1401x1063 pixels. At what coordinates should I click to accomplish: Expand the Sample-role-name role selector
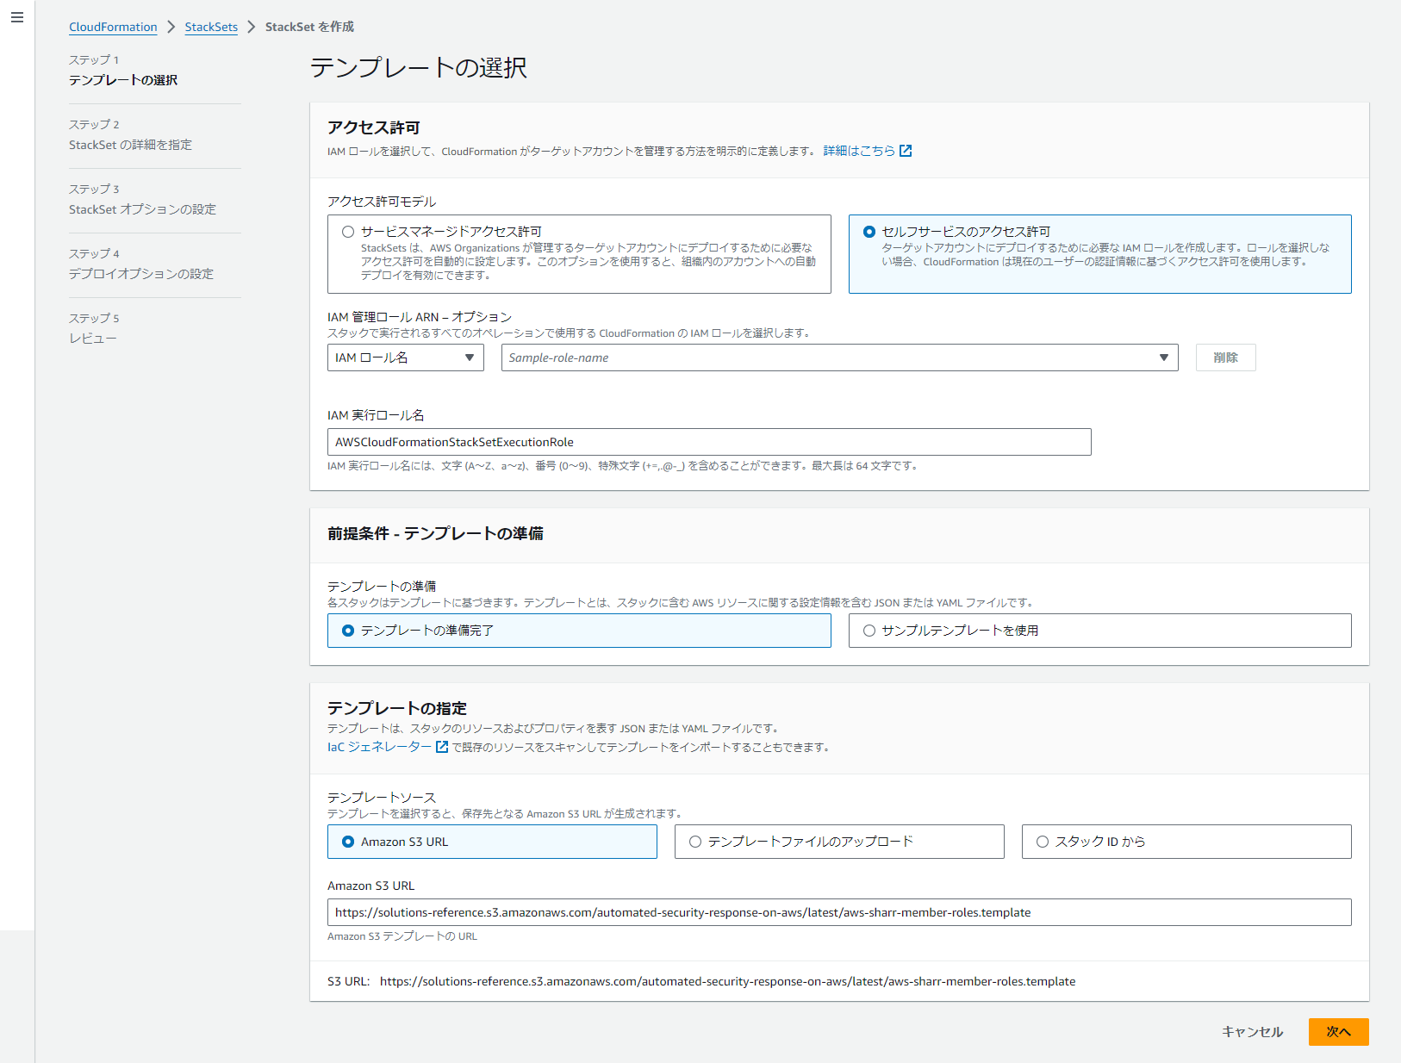[839, 357]
